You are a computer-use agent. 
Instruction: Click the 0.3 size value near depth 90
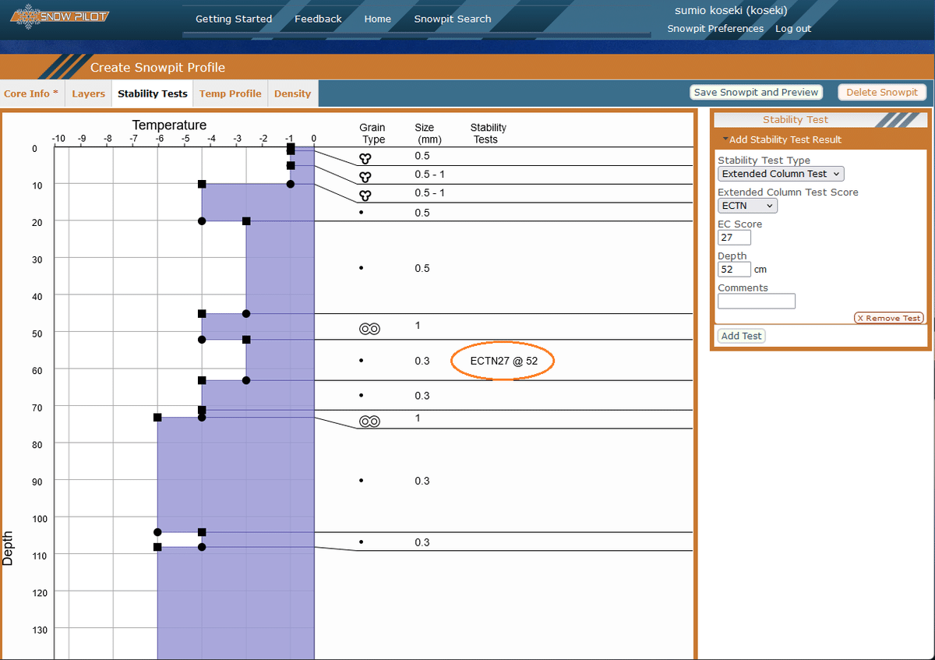coord(422,481)
